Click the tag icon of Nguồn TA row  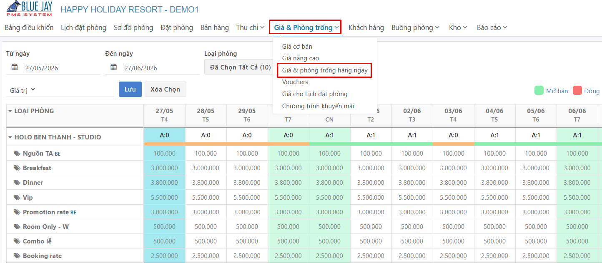tap(17, 154)
